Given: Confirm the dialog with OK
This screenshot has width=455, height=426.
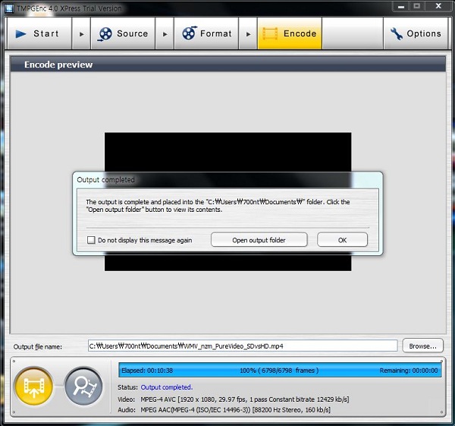Looking at the screenshot, I should click(342, 240).
